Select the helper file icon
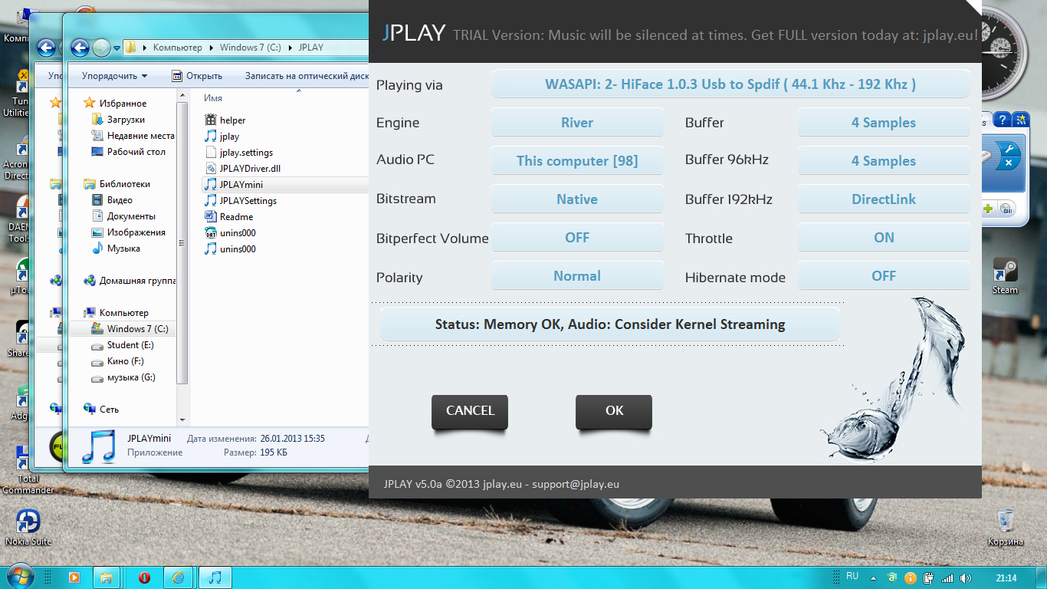Viewport: 1047px width, 589px height. (212, 120)
